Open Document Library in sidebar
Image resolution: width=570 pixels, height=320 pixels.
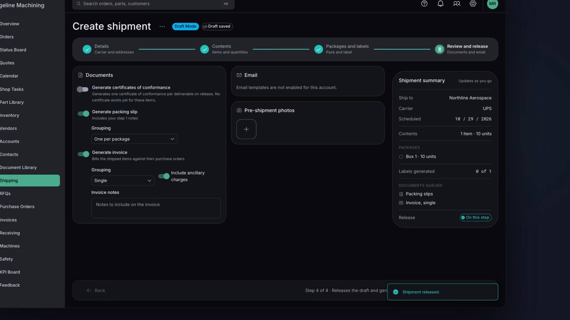(30, 167)
